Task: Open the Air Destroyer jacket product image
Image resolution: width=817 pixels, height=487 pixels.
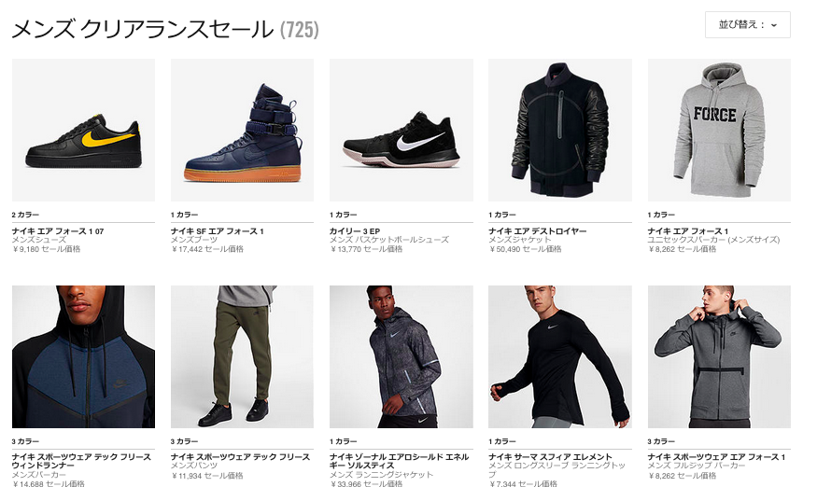Action: (560, 131)
